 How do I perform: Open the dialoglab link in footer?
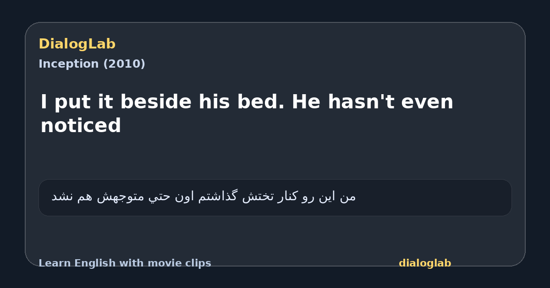click(x=425, y=263)
